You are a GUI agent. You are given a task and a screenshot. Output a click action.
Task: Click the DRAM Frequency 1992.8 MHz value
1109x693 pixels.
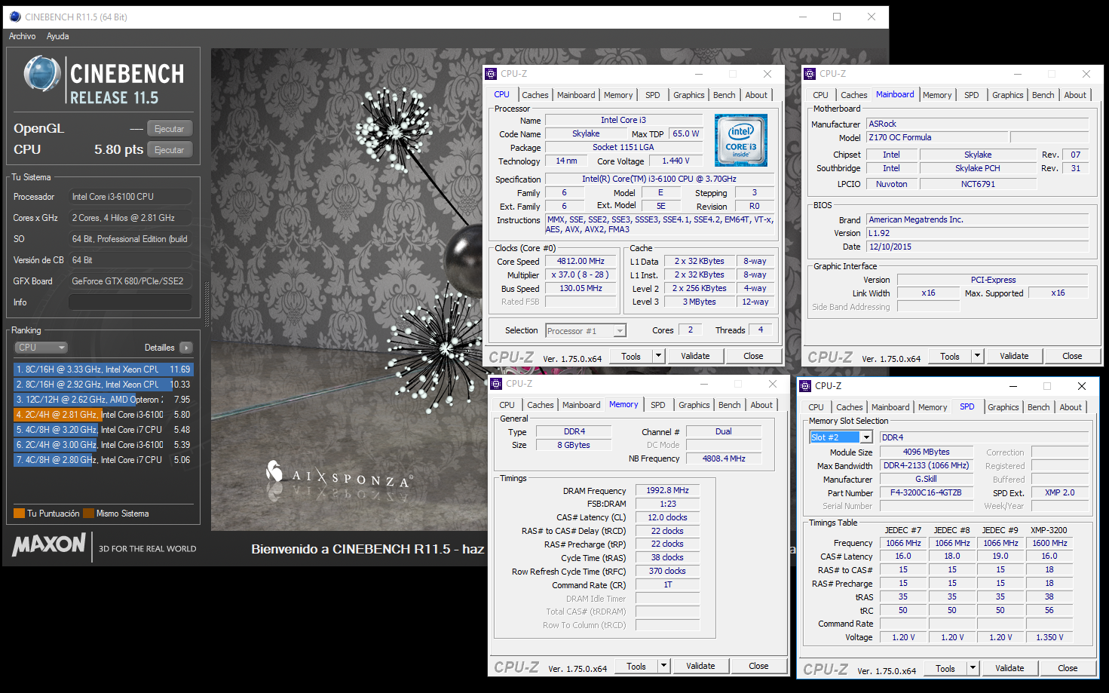(x=667, y=490)
